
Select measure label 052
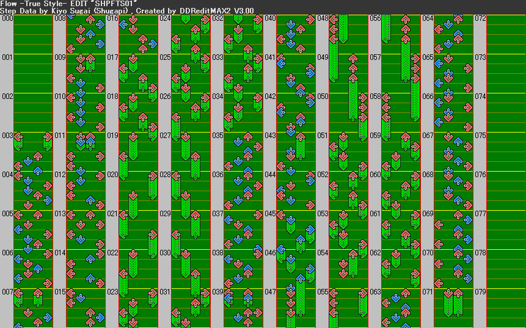(323, 175)
